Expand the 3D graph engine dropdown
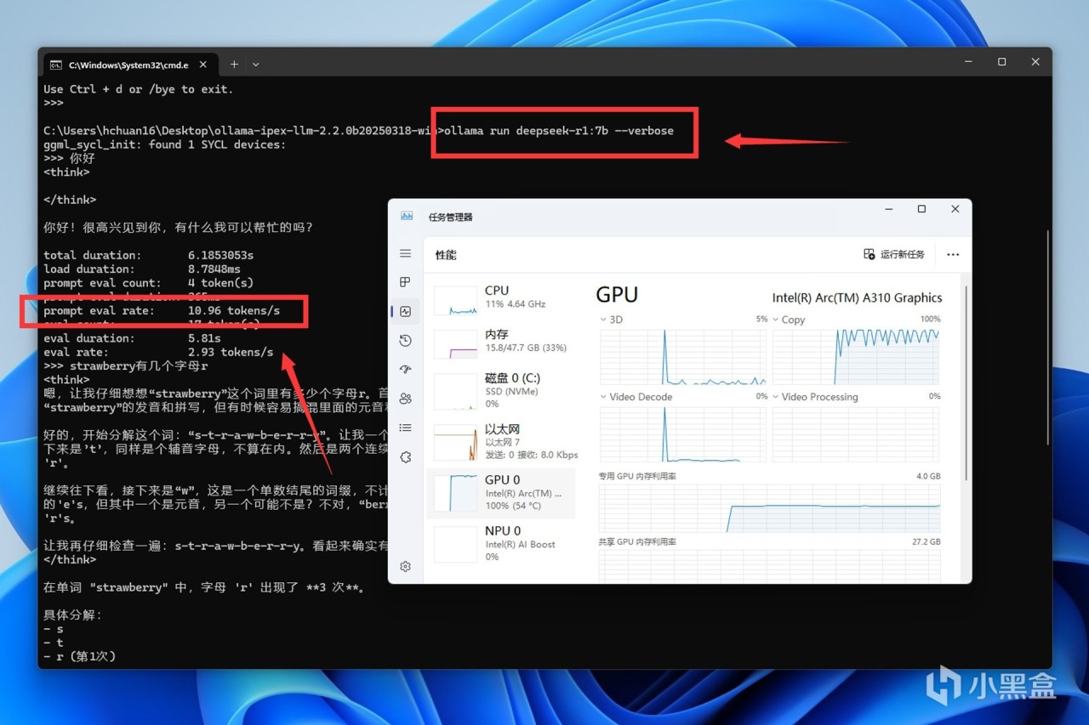 [x=605, y=320]
